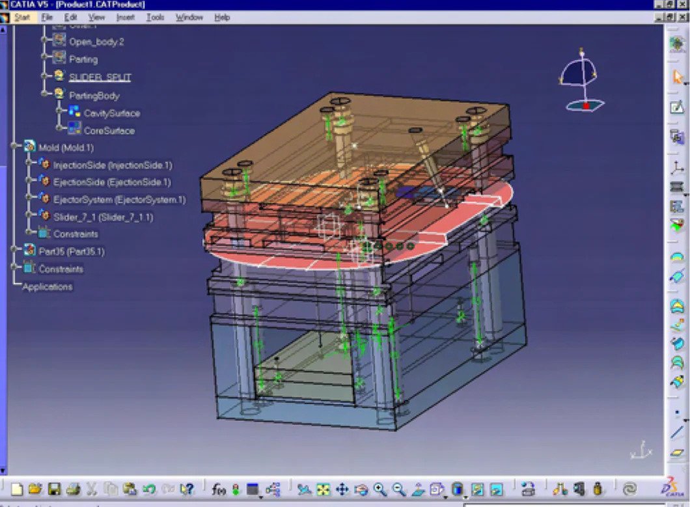Open dropdown arrow beside Point icon
The image size is (690, 507).
coord(685,420)
